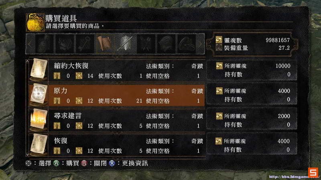
Task: Click the crossed arrows ammunition category icon
Action: [x=146, y=44]
